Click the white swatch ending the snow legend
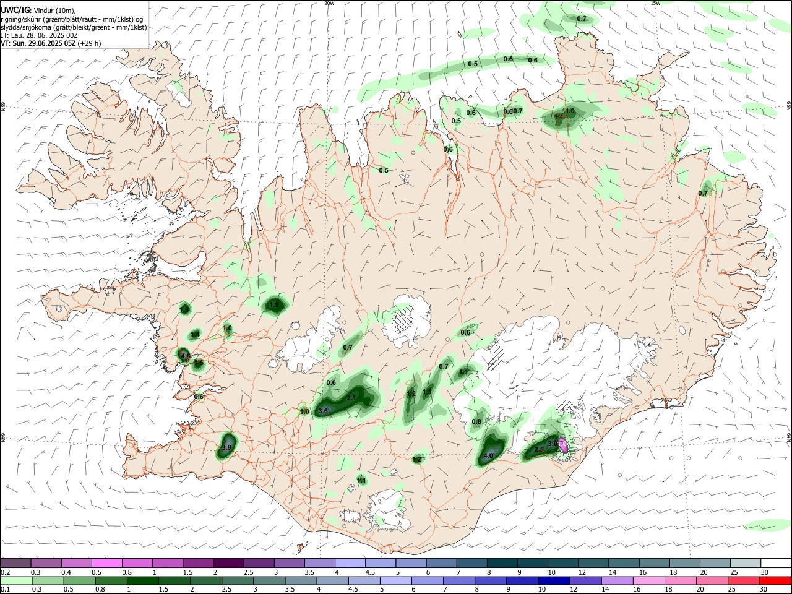 coord(777,563)
